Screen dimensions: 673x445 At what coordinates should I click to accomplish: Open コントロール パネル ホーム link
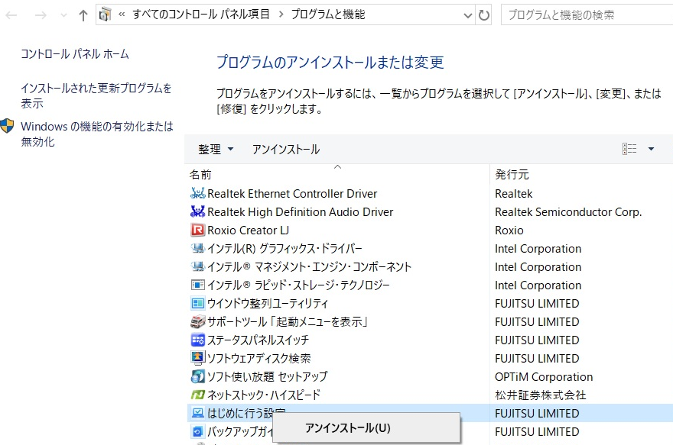75,54
